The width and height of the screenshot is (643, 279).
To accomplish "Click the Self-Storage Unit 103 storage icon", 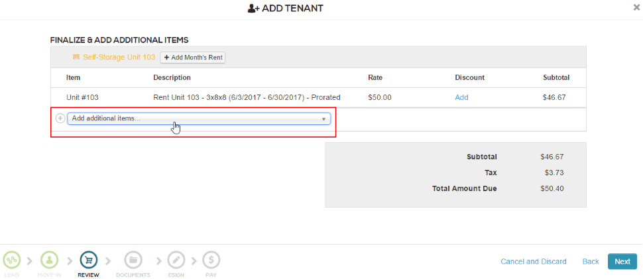I will point(76,58).
